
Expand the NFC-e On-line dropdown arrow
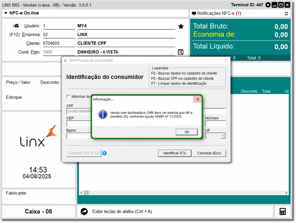(6, 13)
